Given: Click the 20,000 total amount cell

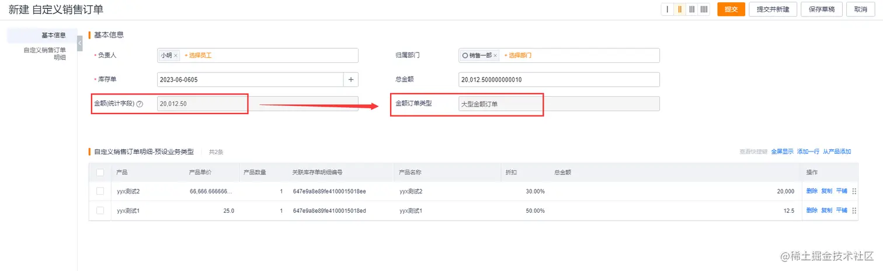Looking at the screenshot, I should 785,191.
